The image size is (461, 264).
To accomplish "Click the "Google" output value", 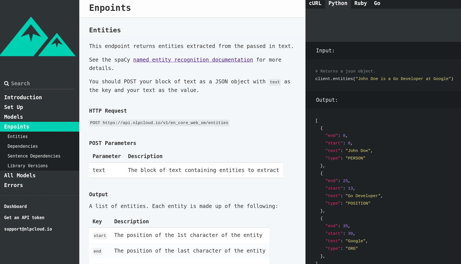I will (355, 241).
